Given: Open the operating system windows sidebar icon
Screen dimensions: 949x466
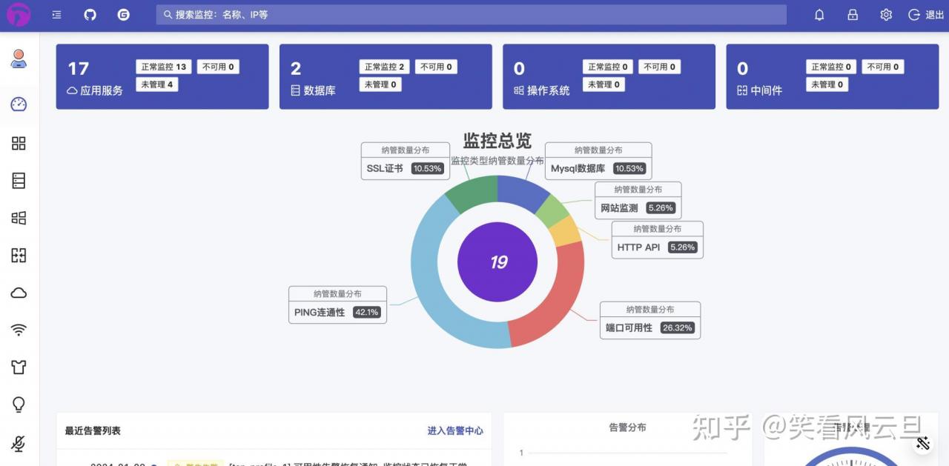Looking at the screenshot, I should (x=19, y=218).
